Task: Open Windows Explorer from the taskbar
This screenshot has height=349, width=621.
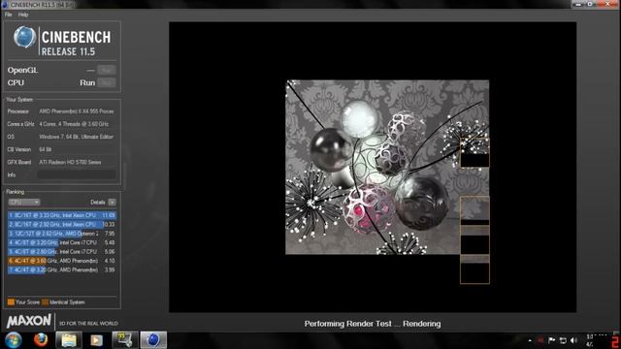Action: 69,340
